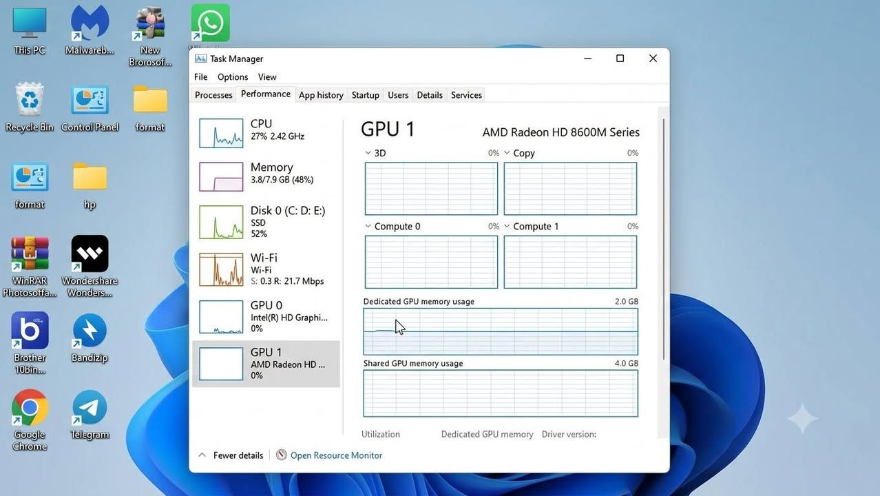Select GPU 0 Intel HD Graphics entry
This screenshot has width=880, height=496.
click(x=266, y=317)
